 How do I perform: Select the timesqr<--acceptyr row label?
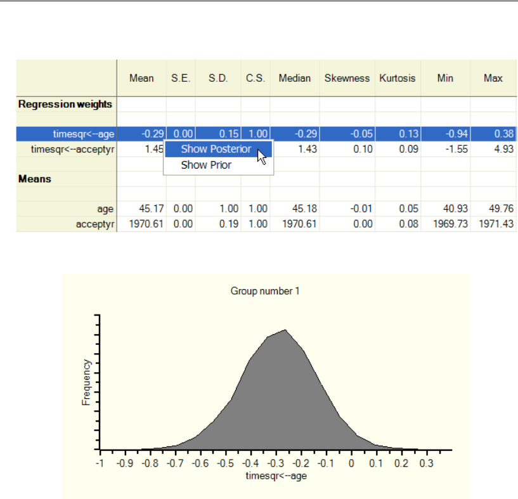(73, 150)
